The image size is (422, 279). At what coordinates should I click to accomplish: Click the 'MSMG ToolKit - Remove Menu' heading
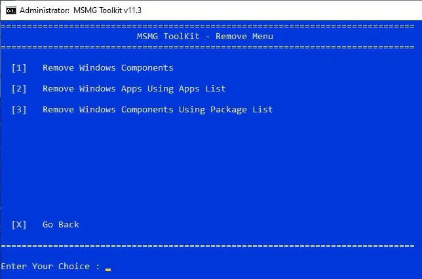pos(205,37)
